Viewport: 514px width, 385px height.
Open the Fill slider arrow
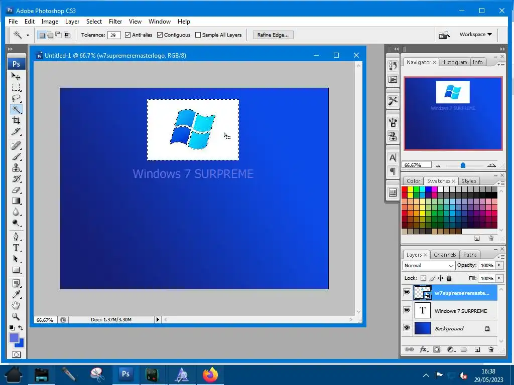pos(499,278)
